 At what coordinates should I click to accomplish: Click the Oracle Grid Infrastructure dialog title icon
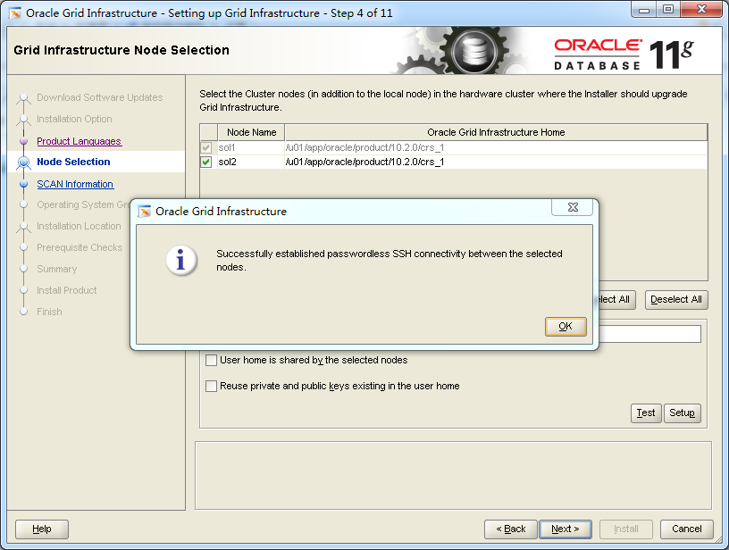point(145,212)
